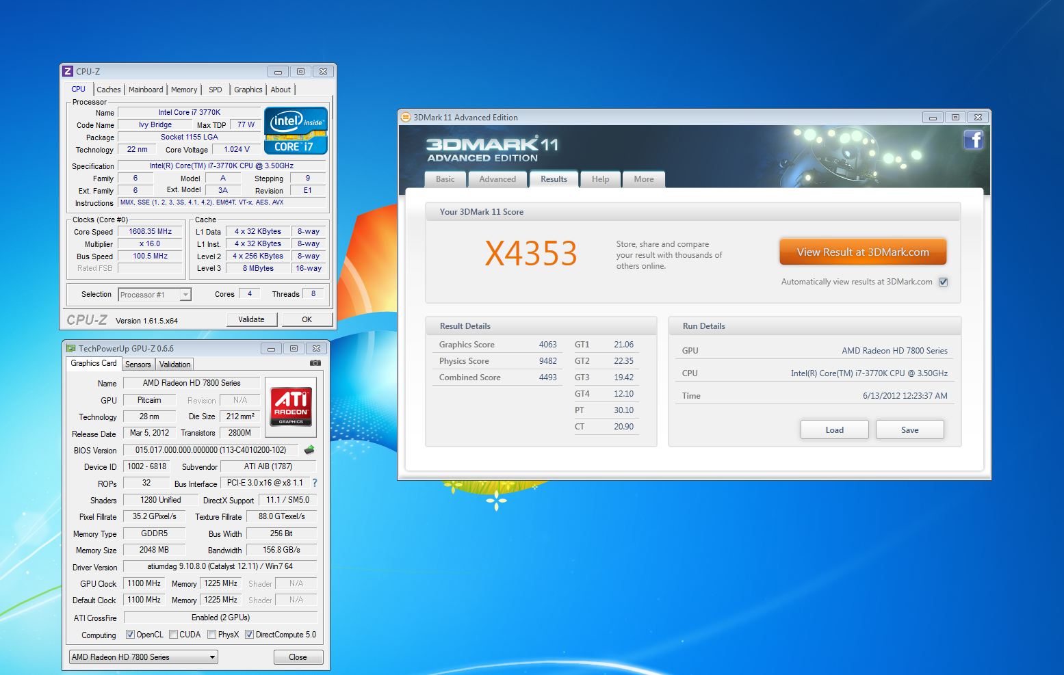This screenshot has height=675, width=1064.
Task: Click the Bus Interface question mark
Action: coord(315,483)
